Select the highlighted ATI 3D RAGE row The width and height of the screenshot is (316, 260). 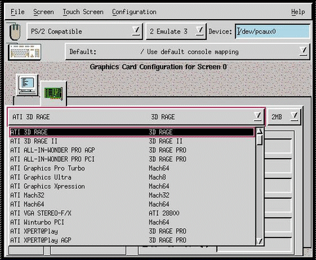[132, 132]
